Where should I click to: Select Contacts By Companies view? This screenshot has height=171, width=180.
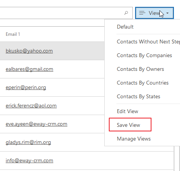click(144, 56)
